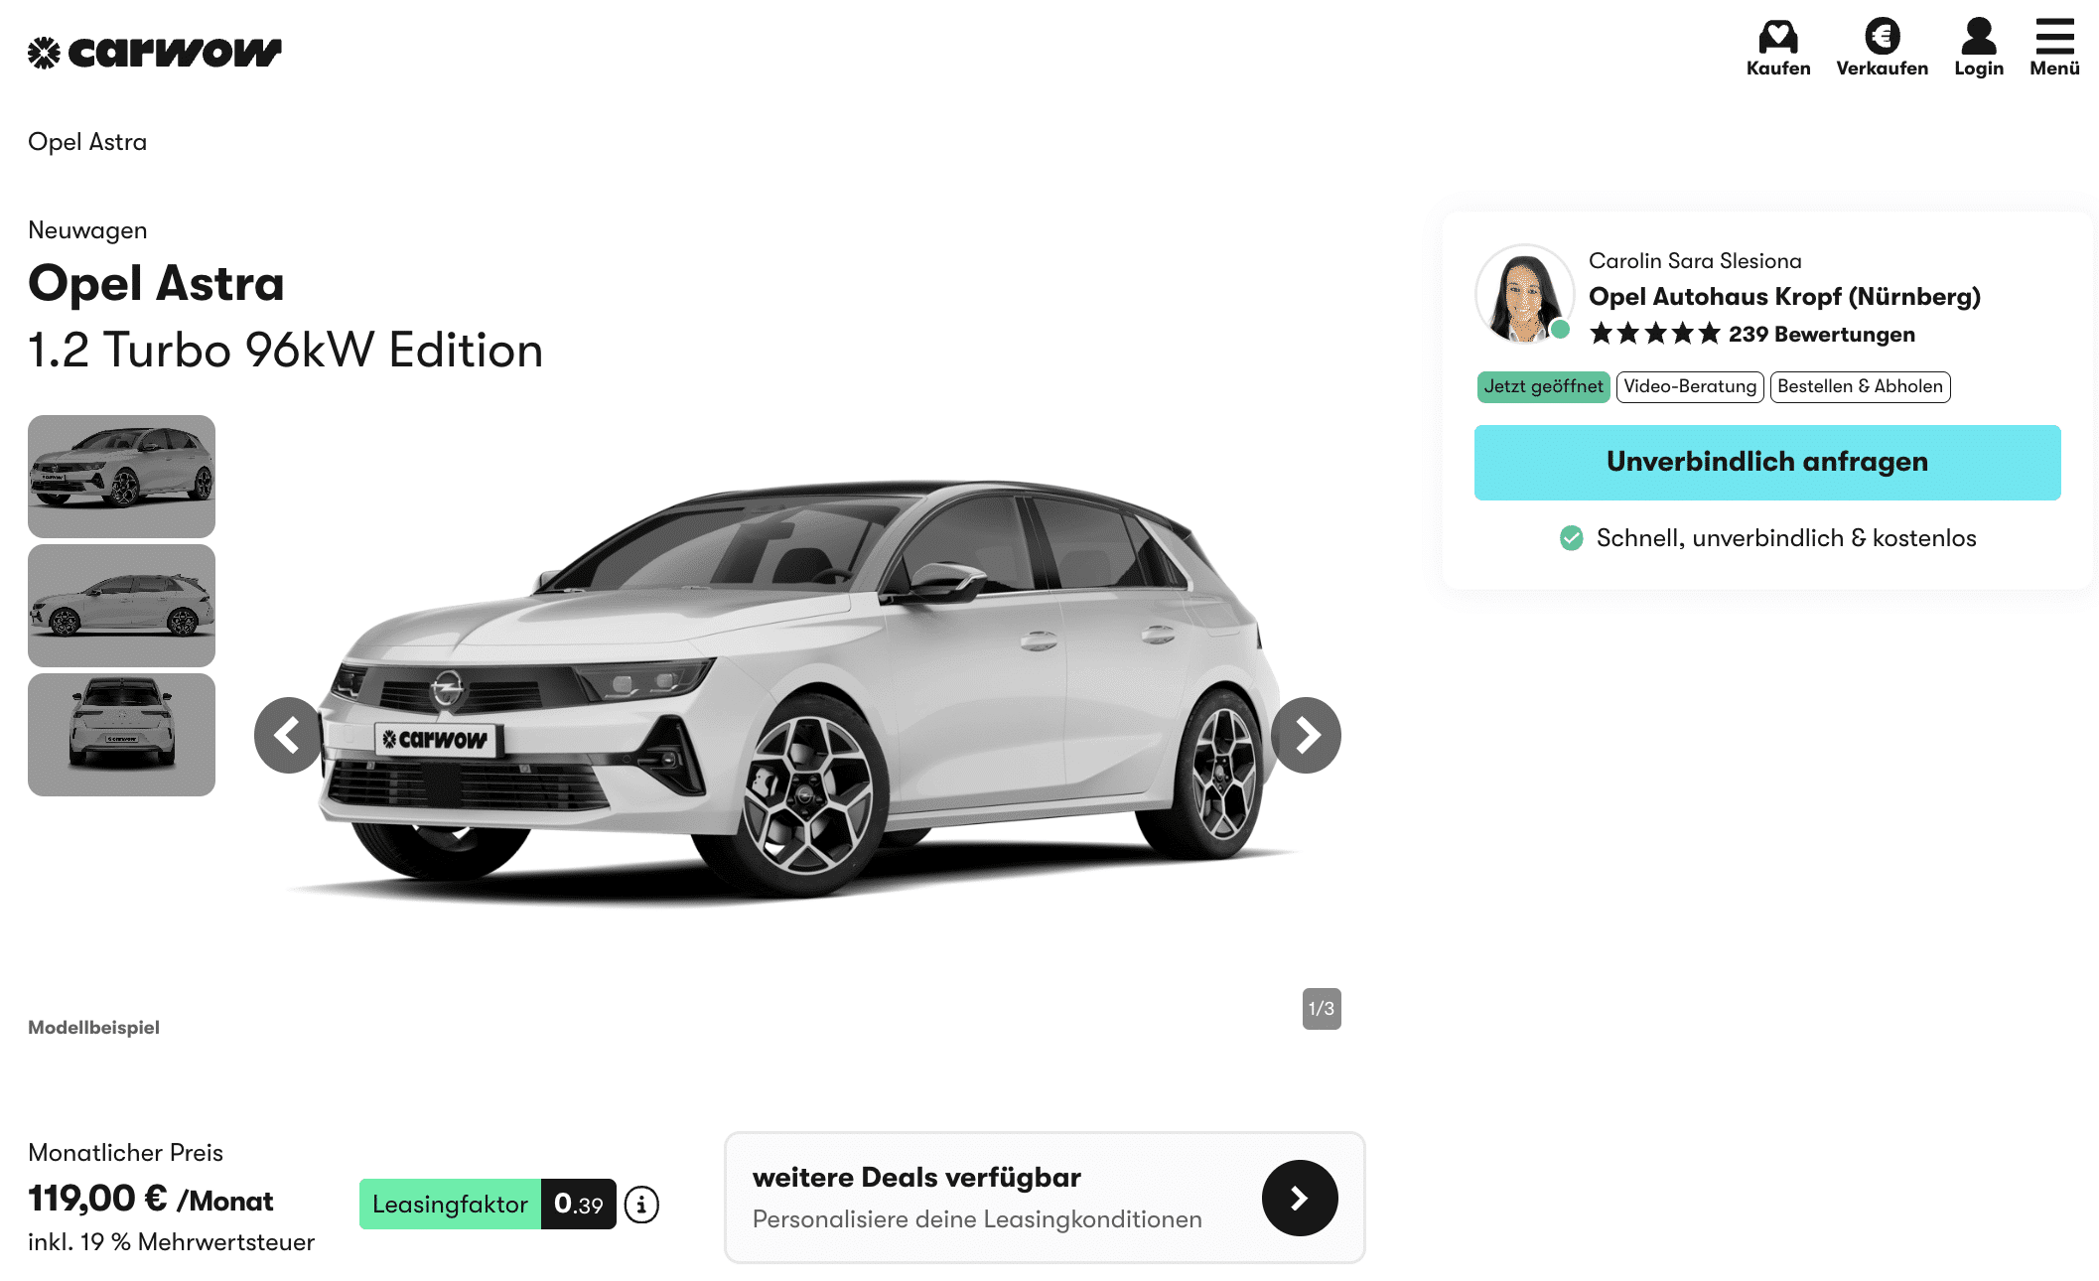Click the Video-Beratung tag

(1690, 387)
